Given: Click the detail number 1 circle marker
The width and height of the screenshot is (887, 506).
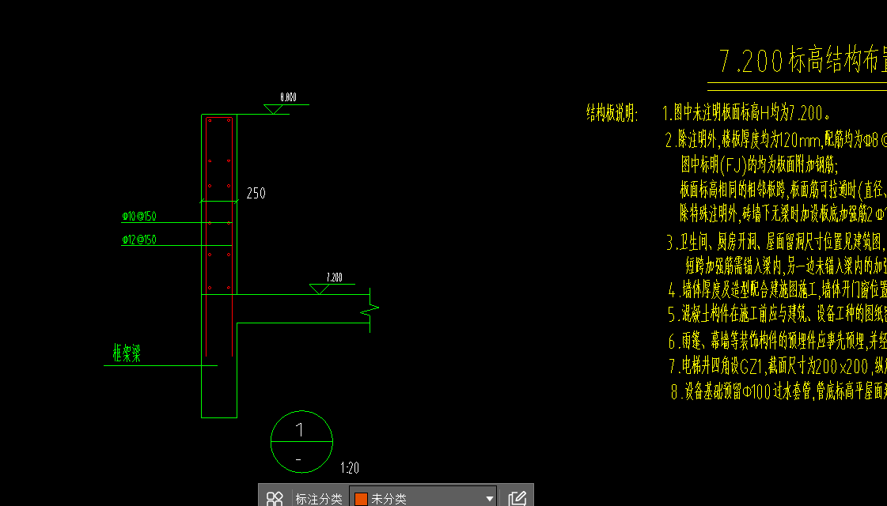Looking at the screenshot, I should [301, 441].
